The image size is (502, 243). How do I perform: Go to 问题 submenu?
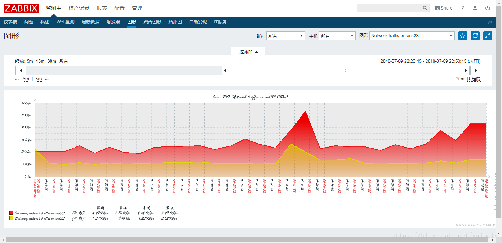[29, 22]
